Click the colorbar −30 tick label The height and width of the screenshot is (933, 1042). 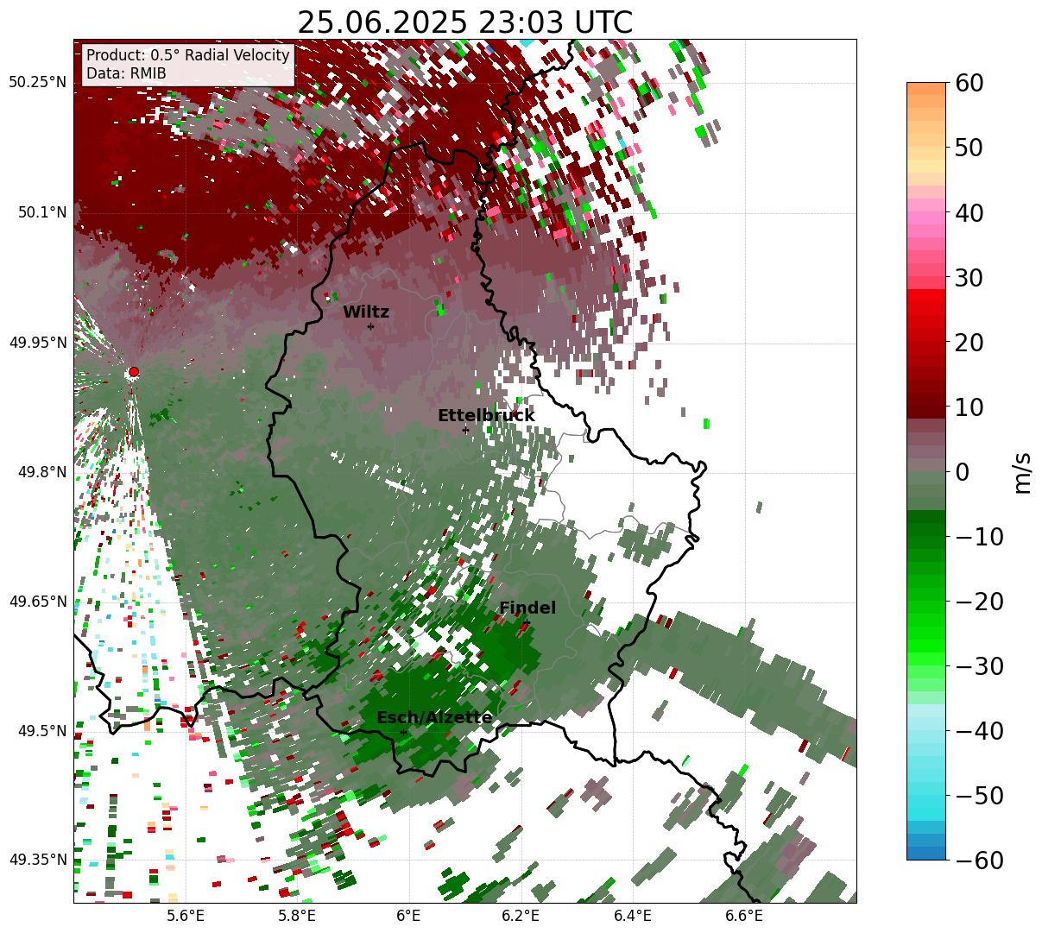979,666
